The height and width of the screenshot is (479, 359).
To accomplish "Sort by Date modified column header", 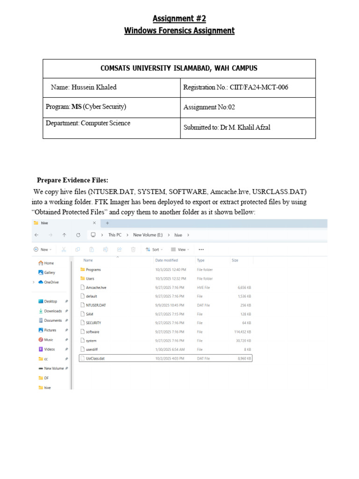I will (166, 260).
